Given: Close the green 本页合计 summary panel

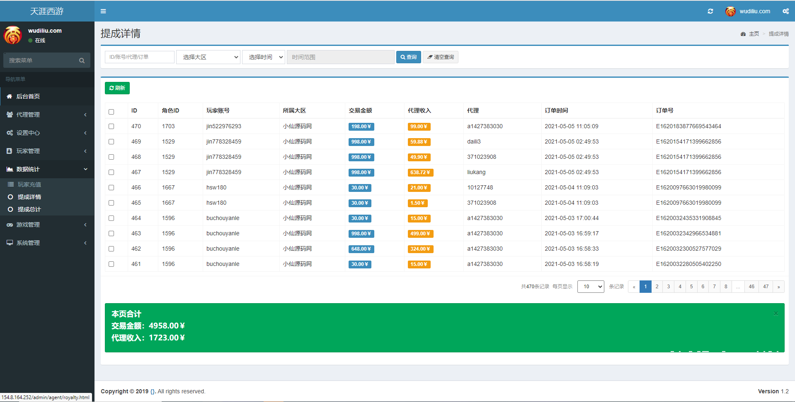Looking at the screenshot, I should (776, 313).
